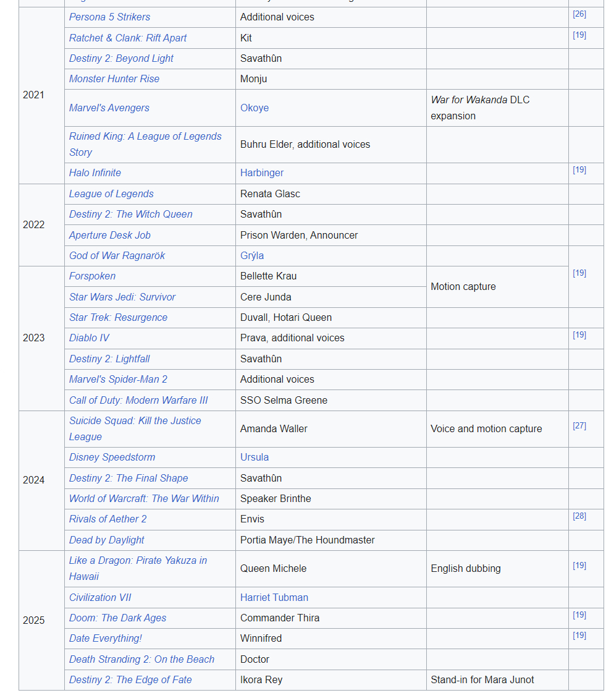
Task: Jump to citation [19] in Doom: The Dark Ages row
Action: click(x=579, y=615)
